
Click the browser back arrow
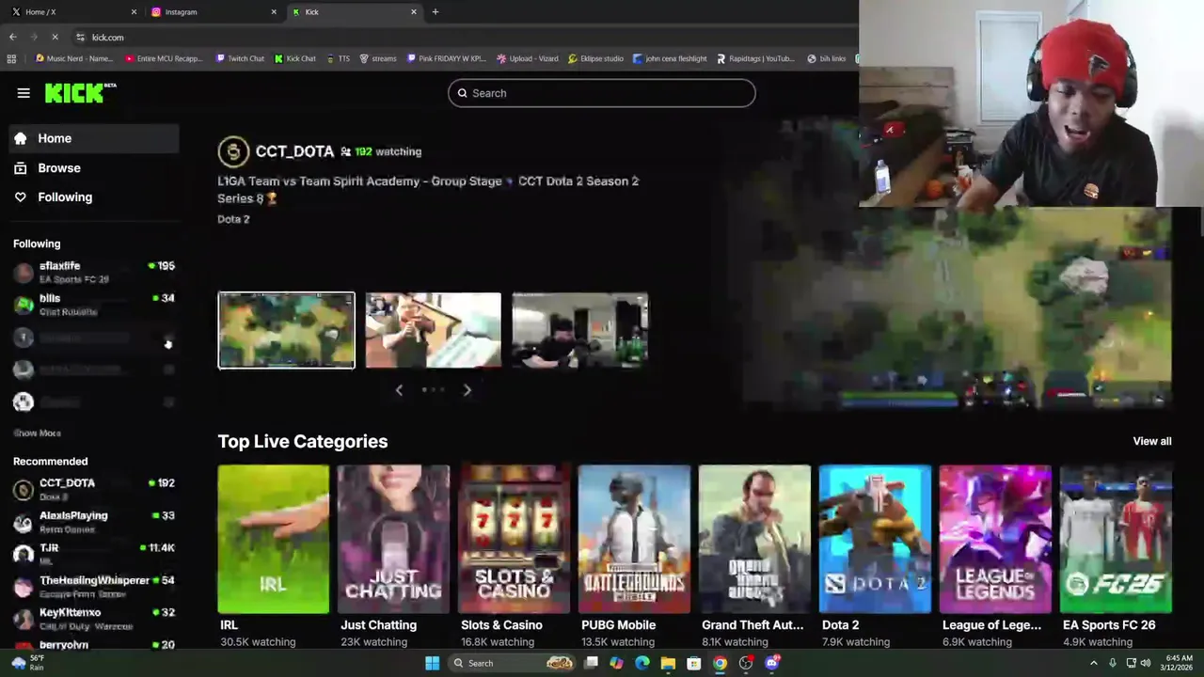click(12, 37)
